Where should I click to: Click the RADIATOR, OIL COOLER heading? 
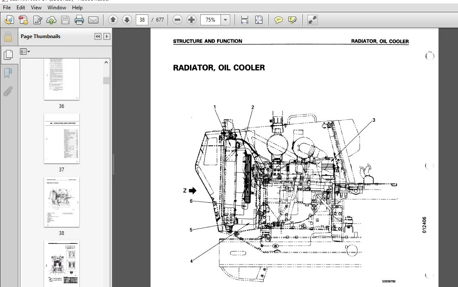(219, 68)
